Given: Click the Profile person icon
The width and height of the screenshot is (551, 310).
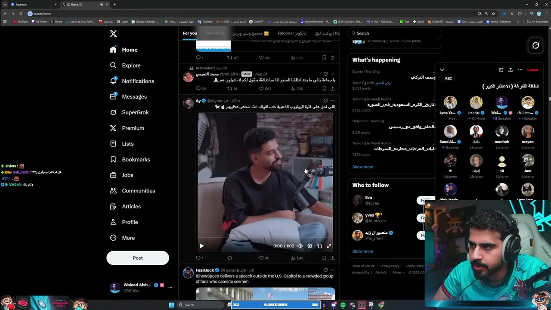Looking at the screenshot, I should click(113, 222).
